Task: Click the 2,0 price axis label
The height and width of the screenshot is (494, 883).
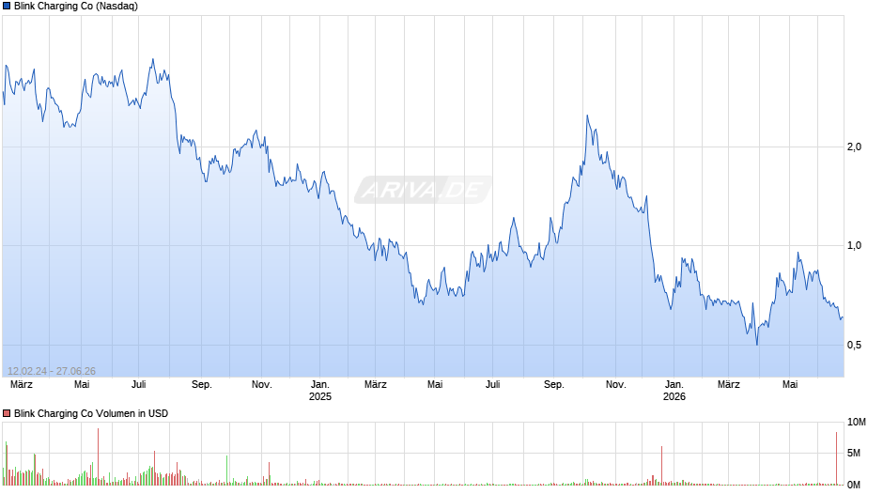Action: (x=854, y=147)
